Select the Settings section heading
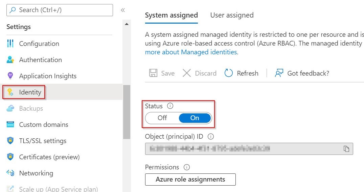Viewport: 364px width, 192px height. coord(19,27)
